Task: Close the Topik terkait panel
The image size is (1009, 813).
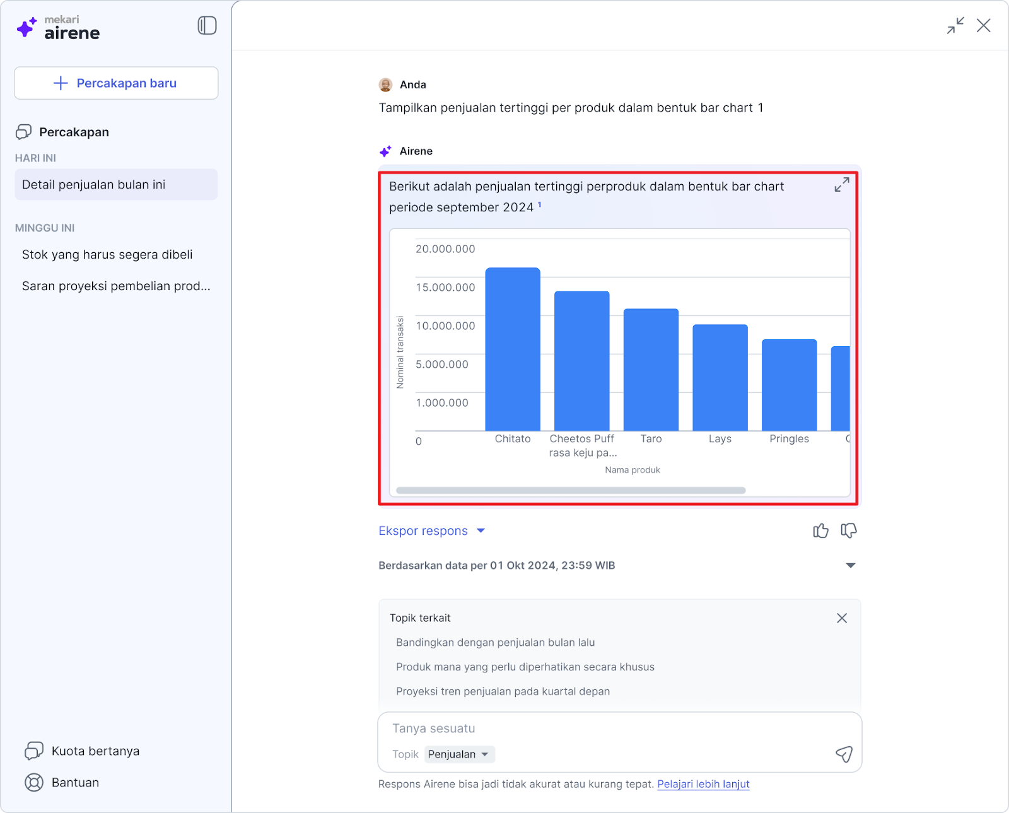Action: [842, 618]
